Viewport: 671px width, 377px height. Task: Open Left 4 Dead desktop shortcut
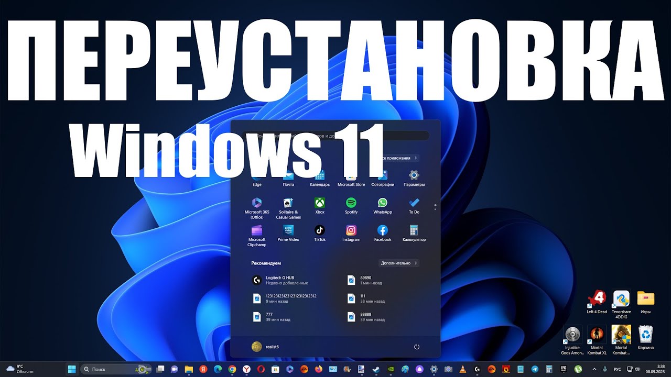[x=597, y=302]
